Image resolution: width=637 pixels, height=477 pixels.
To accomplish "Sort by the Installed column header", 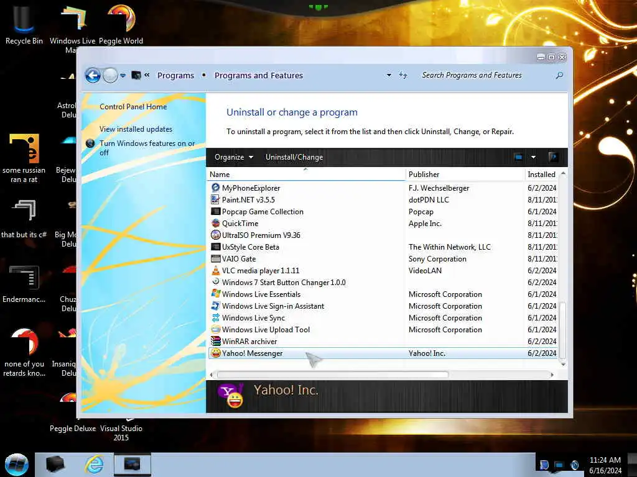I will pos(542,175).
